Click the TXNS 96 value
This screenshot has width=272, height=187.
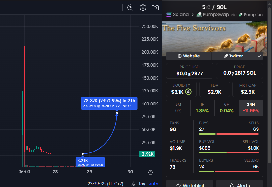(173, 129)
